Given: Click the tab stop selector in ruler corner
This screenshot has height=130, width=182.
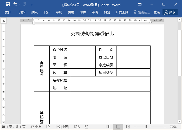Looking at the screenshot, I should tap(4, 21).
